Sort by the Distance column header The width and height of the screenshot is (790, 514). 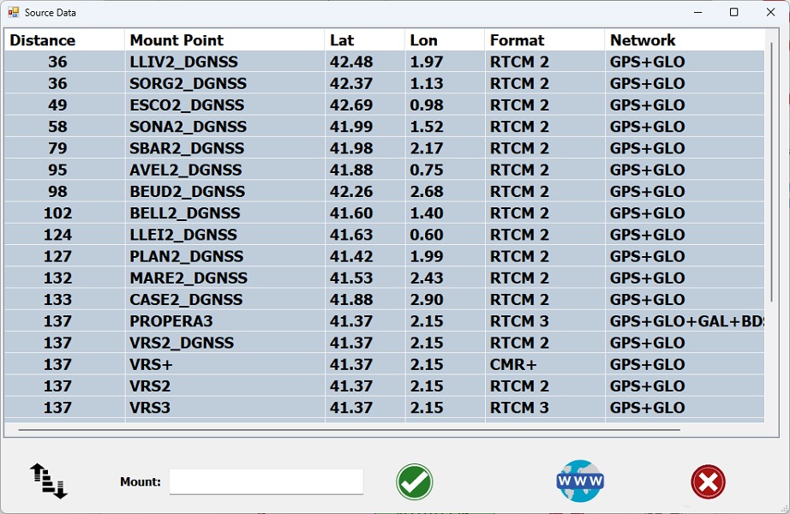[43, 40]
